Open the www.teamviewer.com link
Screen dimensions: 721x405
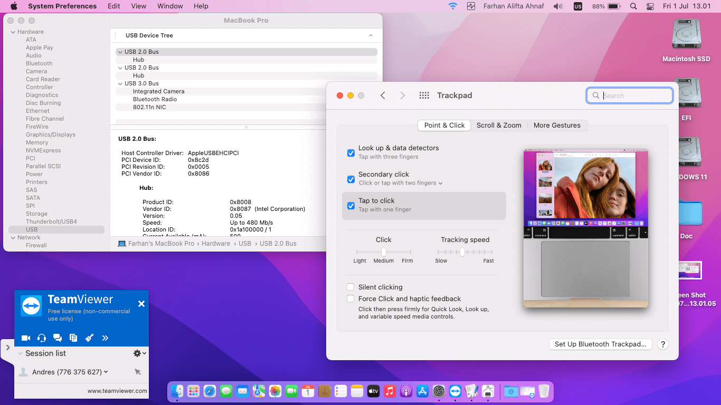pos(117,391)
